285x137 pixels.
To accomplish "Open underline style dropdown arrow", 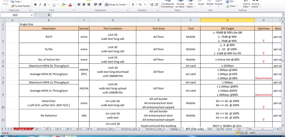I will pos(48,4).
